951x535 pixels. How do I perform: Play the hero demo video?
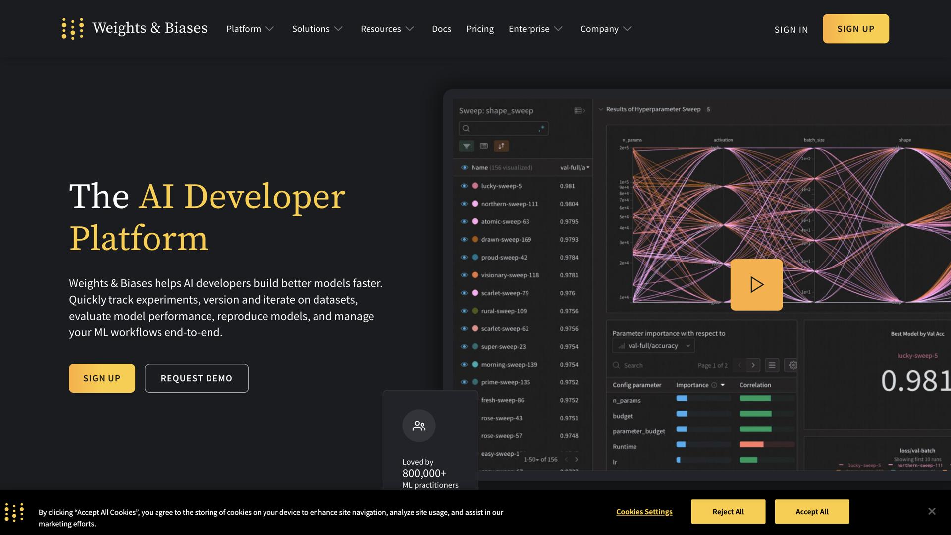click(x=756, y=285)
